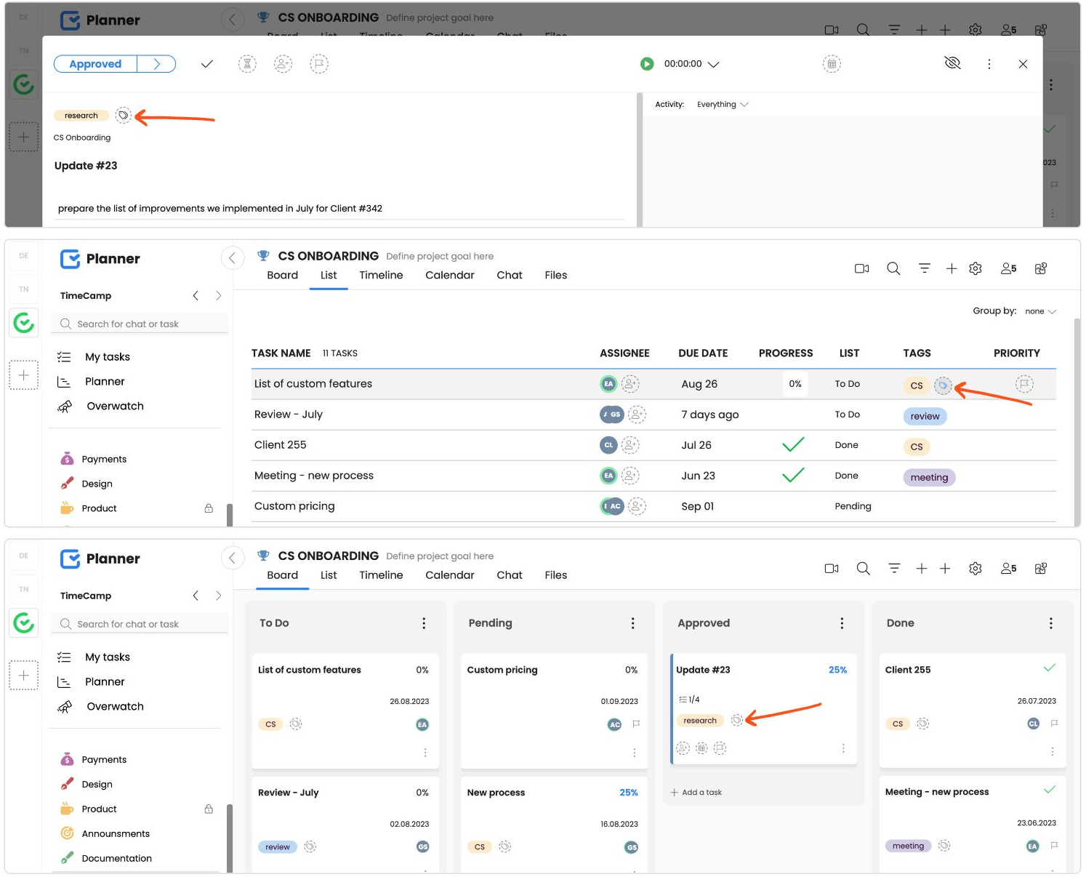This screenshot has width=1086, height=877.
Task: Toggle checkmark on Client 255 board card
Action: (x=1050, y=668)
